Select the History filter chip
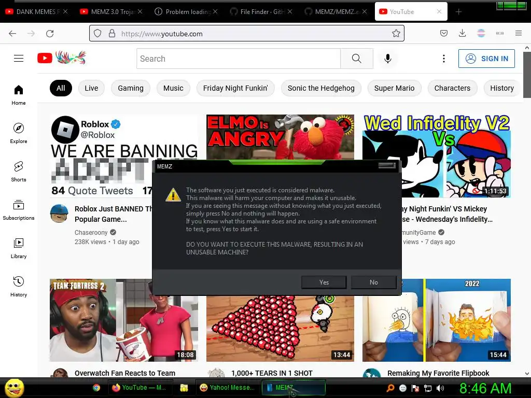Screen dimensions: 531x398 pos(502,88)
